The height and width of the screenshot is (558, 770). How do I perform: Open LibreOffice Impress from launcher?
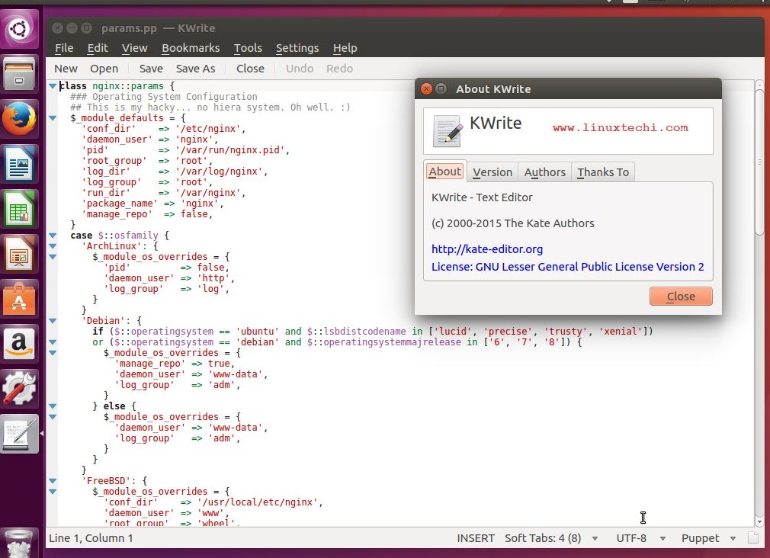coord(18,255)
